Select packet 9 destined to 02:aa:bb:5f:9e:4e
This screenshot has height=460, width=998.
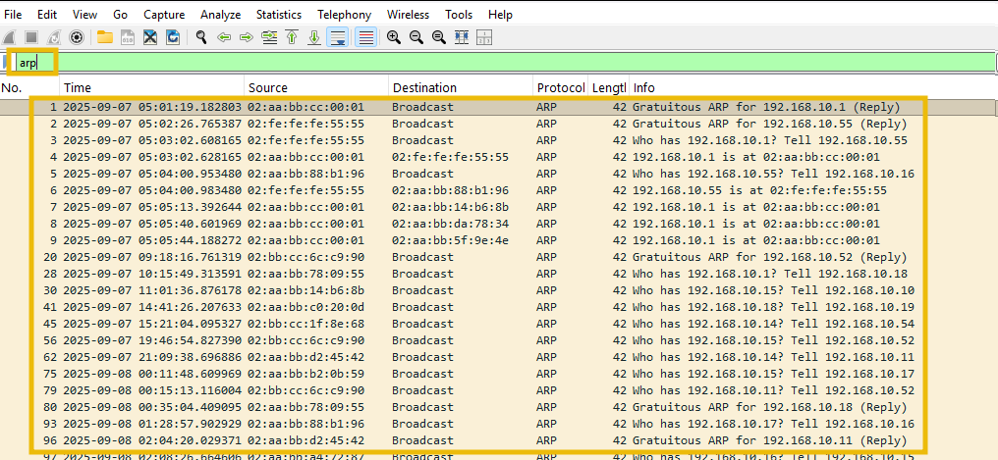tap(499, 240)
